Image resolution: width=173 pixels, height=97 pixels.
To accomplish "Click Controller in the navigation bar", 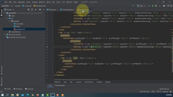I will pos(28,6).
